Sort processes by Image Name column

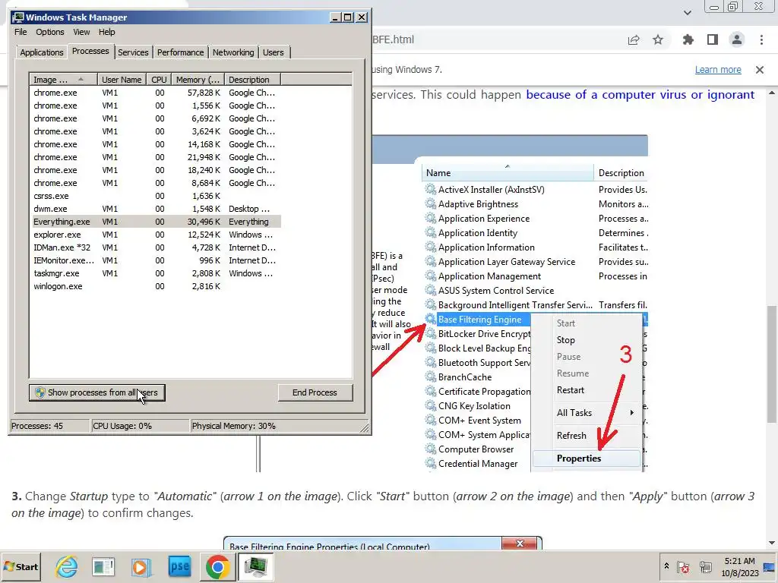pyautogui.click(x=64, y=80)
